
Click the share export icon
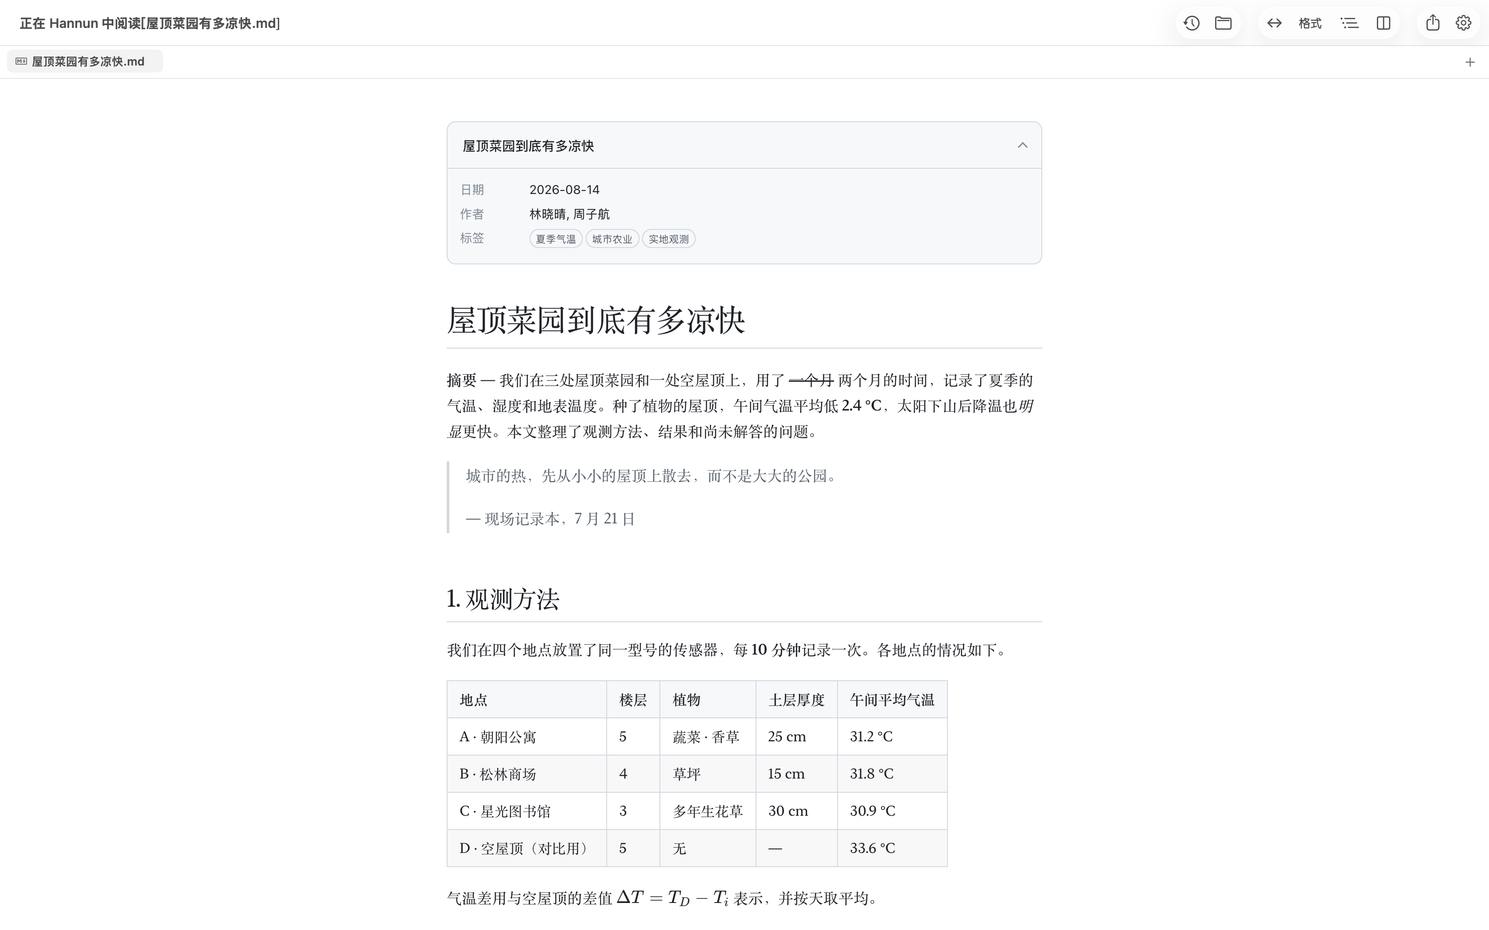pos(1433,23)
